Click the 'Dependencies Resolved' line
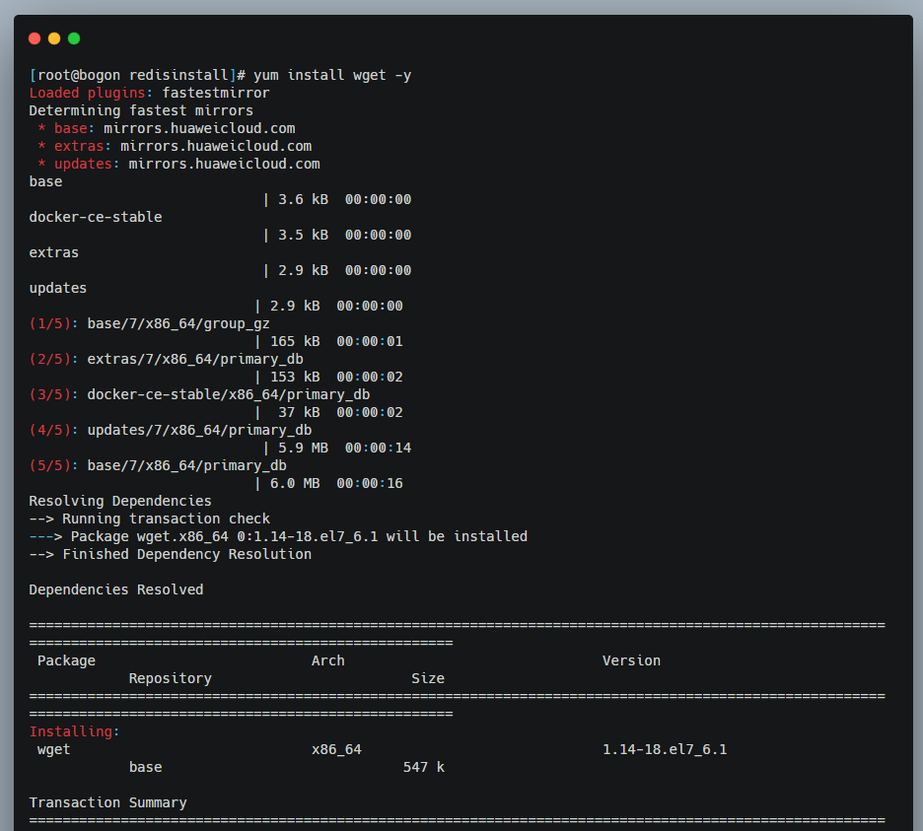The width and height of the screenshot is (923, 831). pyautogui.click(x=116, y=589)
